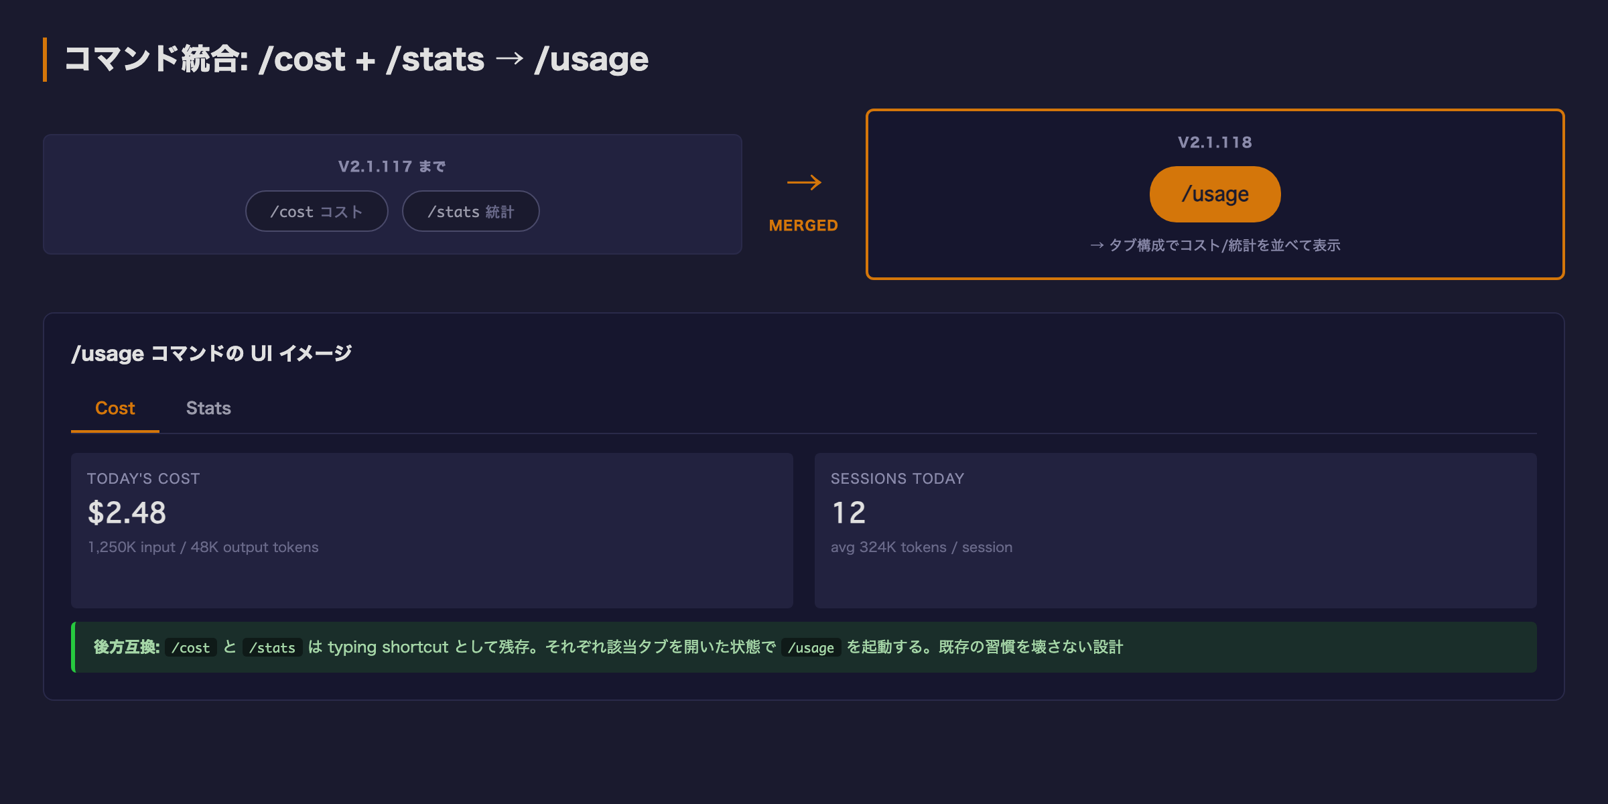
Task: Click the sessions count 12
Action: click(x=848, y=513)
